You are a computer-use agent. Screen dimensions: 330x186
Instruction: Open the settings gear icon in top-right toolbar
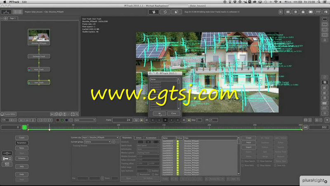(295, 12)
